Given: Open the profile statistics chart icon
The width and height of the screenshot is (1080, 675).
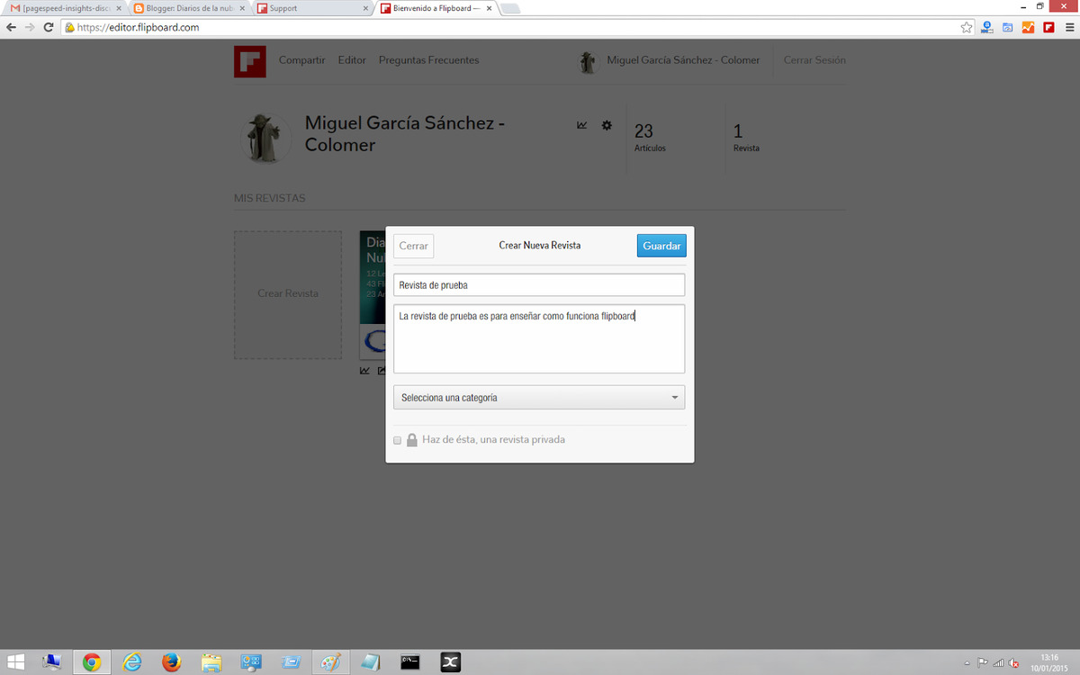Looking at the screenshot, I should [x=582, y=125].
